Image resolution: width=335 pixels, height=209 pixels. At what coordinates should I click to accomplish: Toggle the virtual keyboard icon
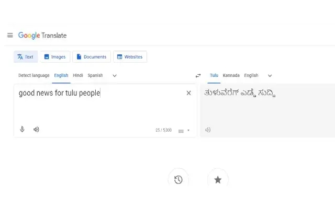point(181,131)
